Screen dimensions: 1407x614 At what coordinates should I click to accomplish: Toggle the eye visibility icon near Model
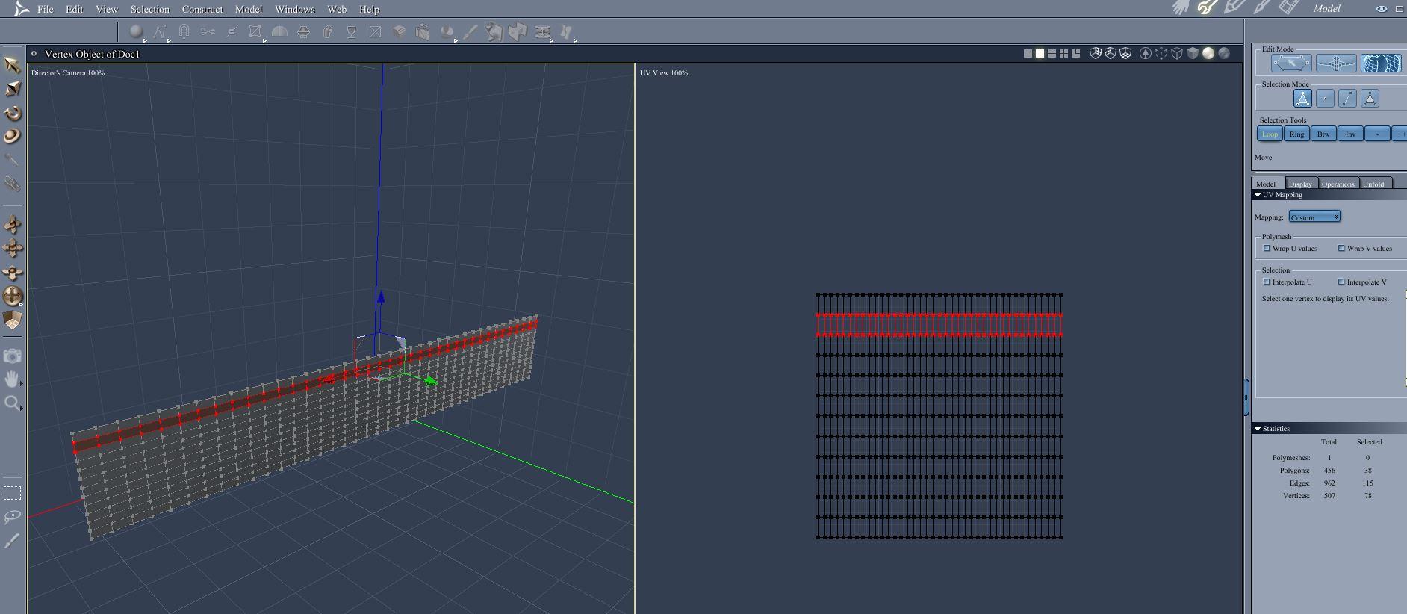pyautogui.click(x=1381, y=9)
